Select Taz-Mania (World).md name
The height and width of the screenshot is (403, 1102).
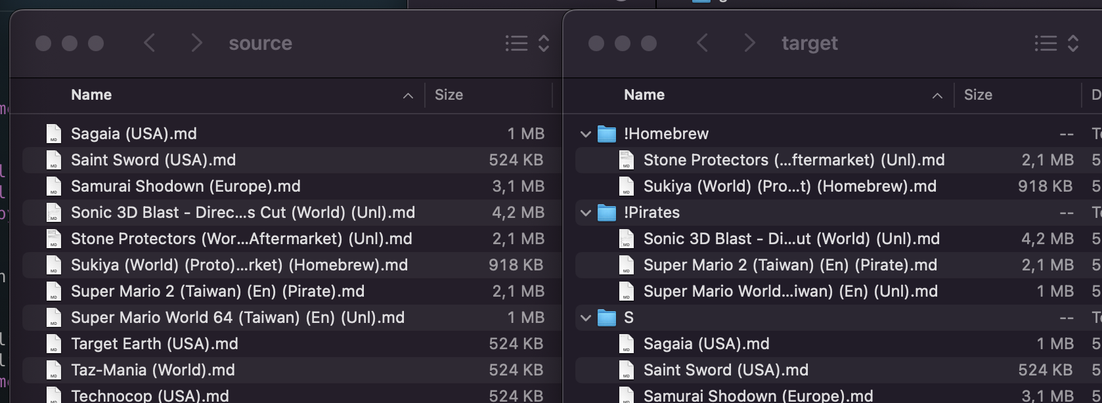point(153,370)
